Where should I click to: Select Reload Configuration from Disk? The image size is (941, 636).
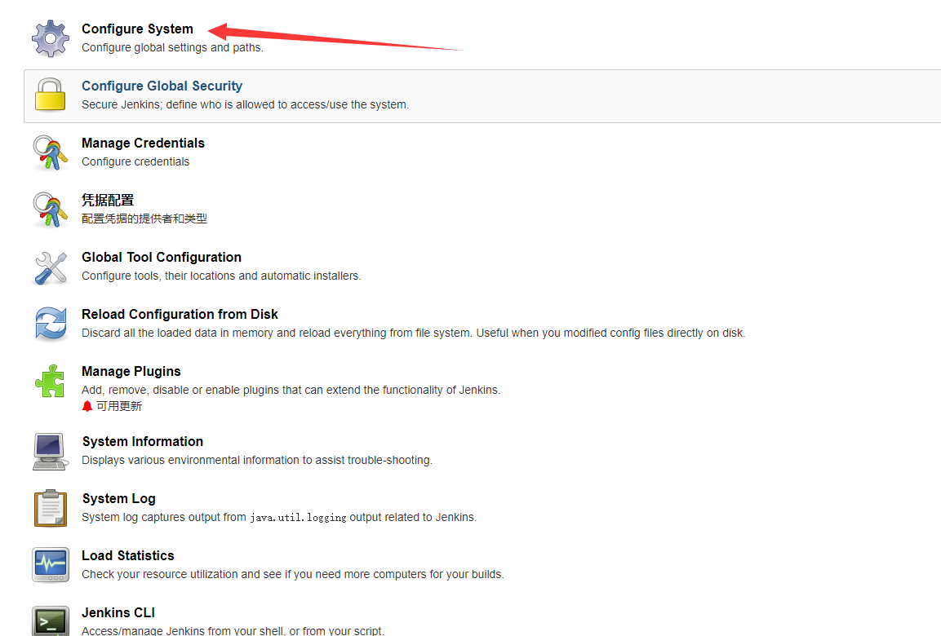pyautogui.click(x=180, y=314)
